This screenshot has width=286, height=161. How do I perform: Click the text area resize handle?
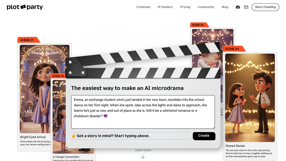(x=213, y=127)
